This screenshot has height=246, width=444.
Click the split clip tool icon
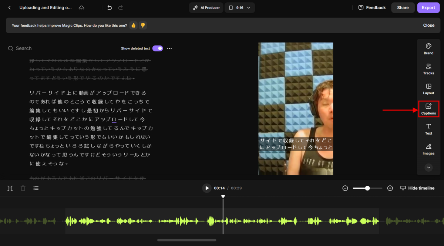click(10, 188)
